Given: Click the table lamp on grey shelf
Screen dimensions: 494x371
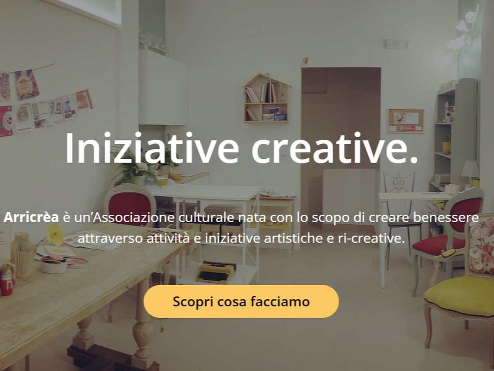Looking at the screenshot, I should 470,172.
